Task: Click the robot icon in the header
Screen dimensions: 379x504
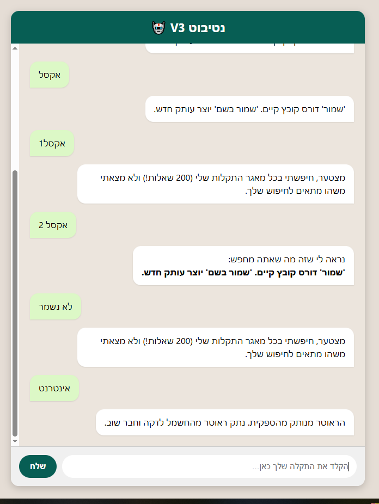Action: click(x=158, y=28)
